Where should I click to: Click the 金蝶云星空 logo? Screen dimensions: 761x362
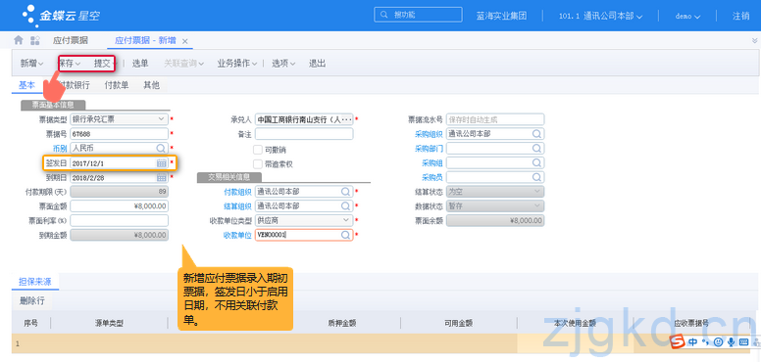62,16
